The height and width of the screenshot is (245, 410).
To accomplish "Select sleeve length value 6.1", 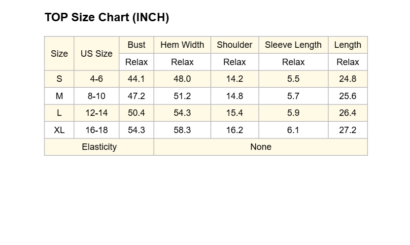I will click(x=293, y=130).
